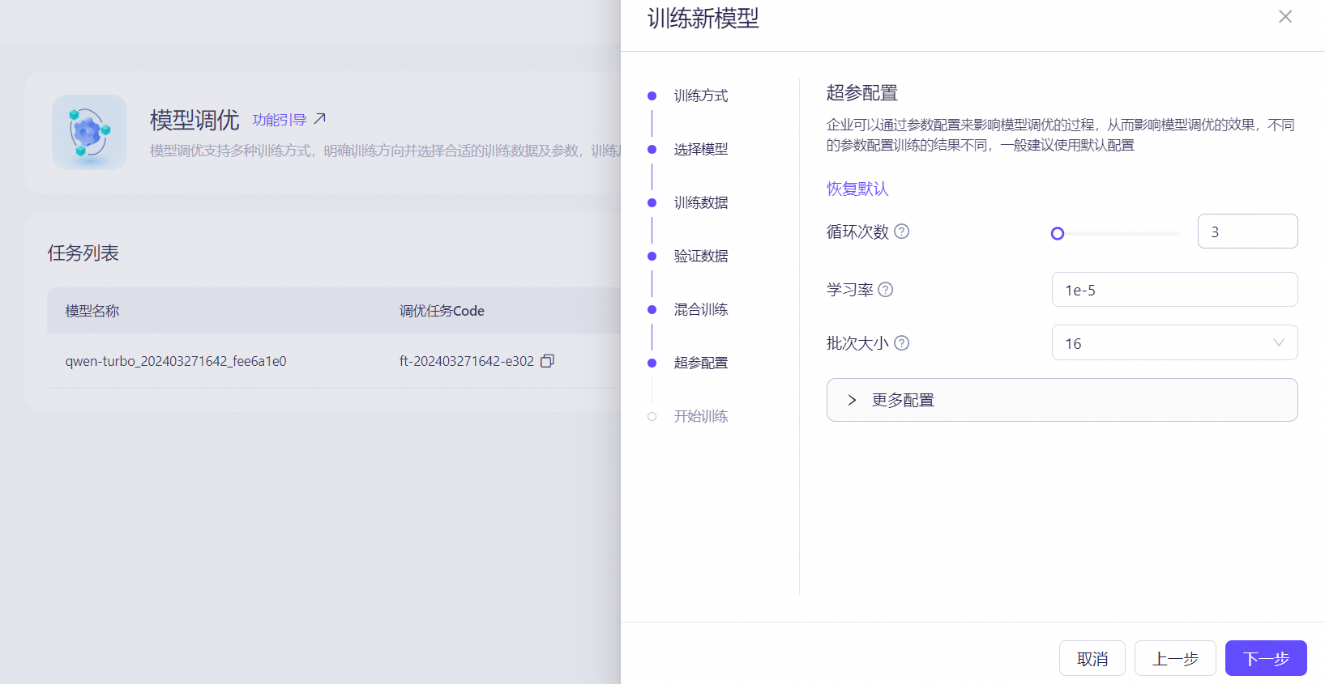Click the 任务列表 heading
1325x684 pixels.
[83, 253]
